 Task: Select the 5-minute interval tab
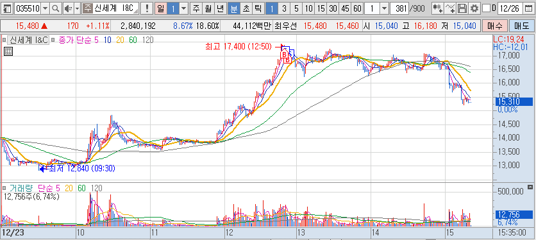click(x=296, y=8)
